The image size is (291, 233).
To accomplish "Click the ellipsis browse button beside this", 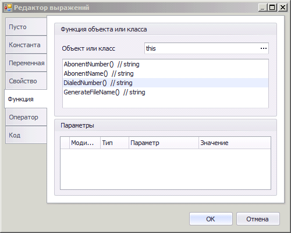I will (264, 48).
